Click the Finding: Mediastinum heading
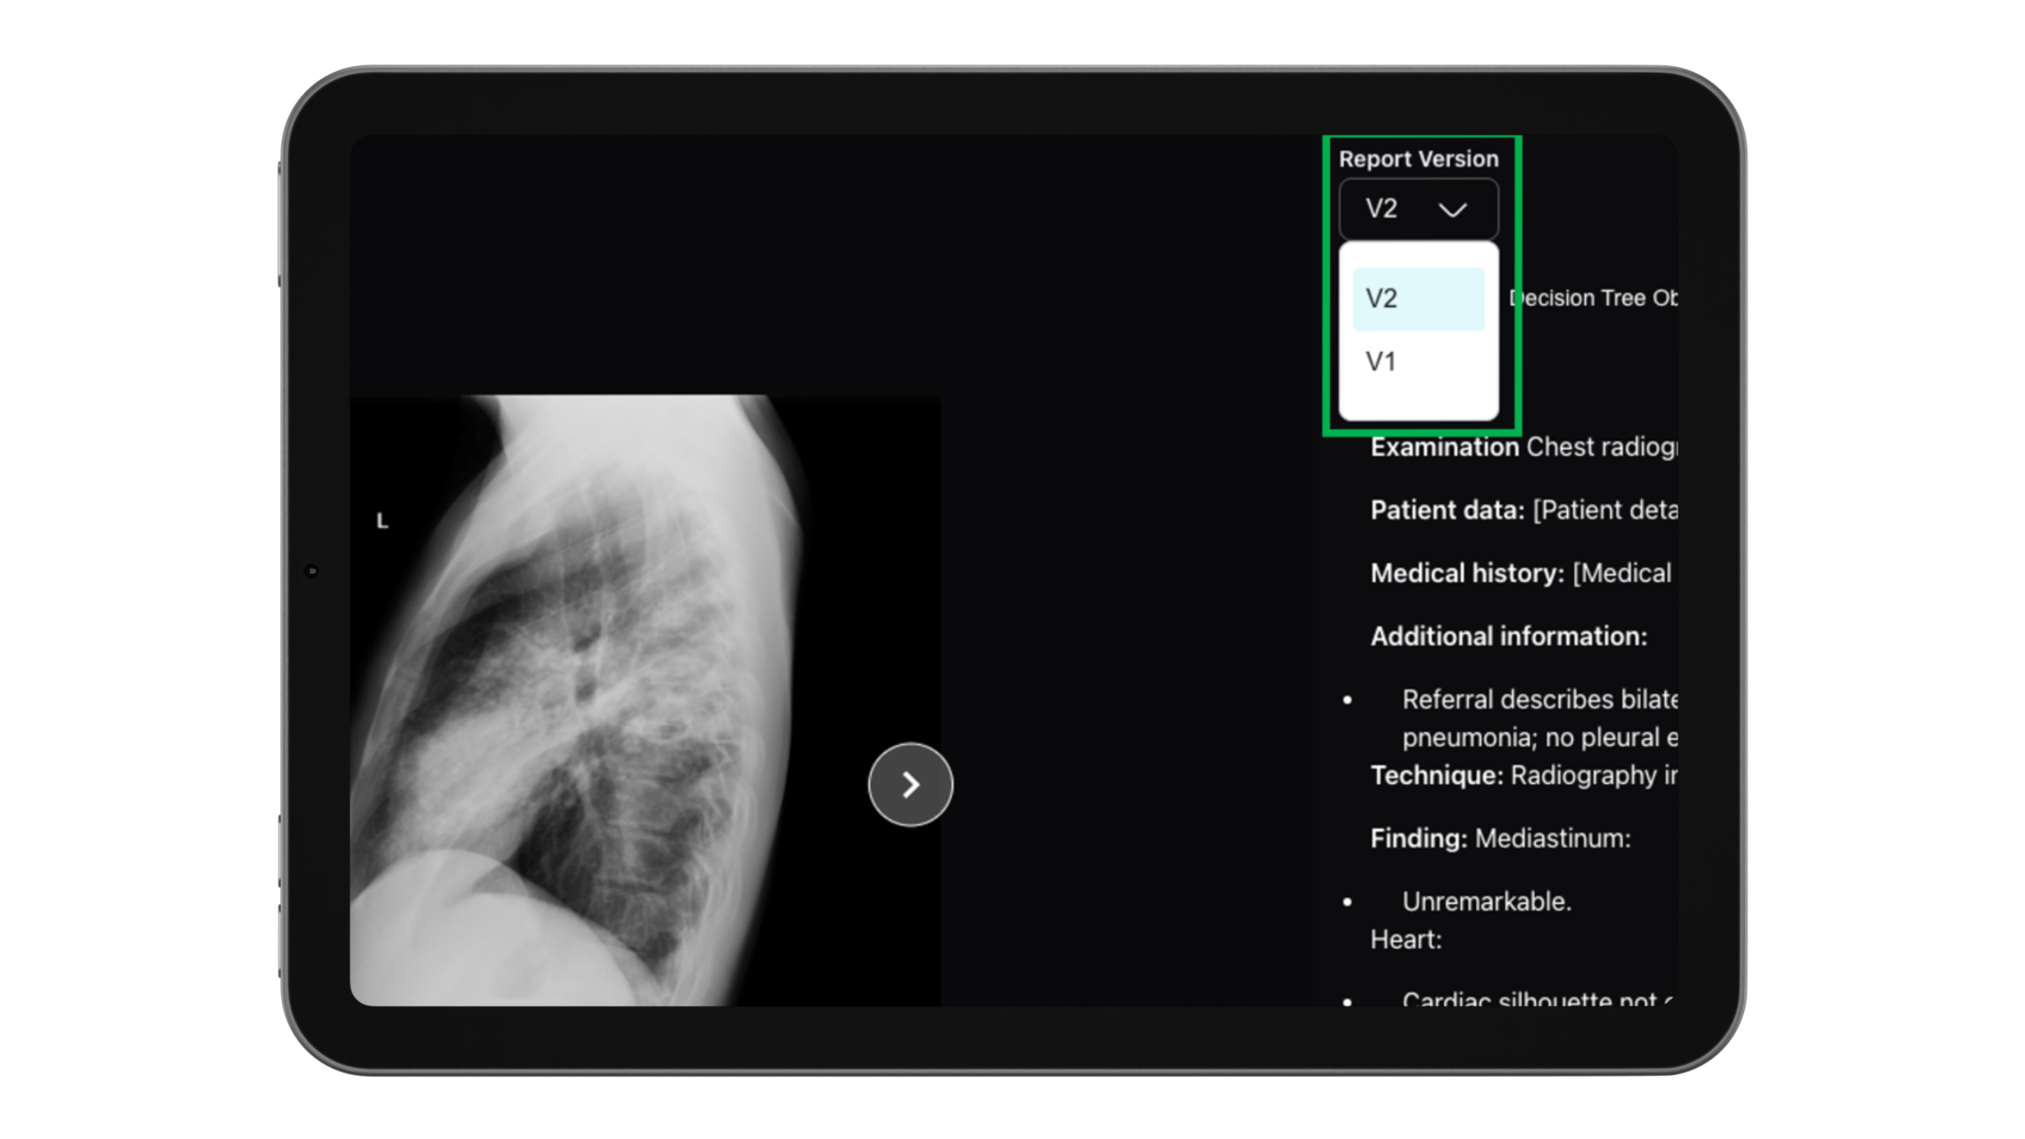2025x1139 pixels. (1500, 838)
